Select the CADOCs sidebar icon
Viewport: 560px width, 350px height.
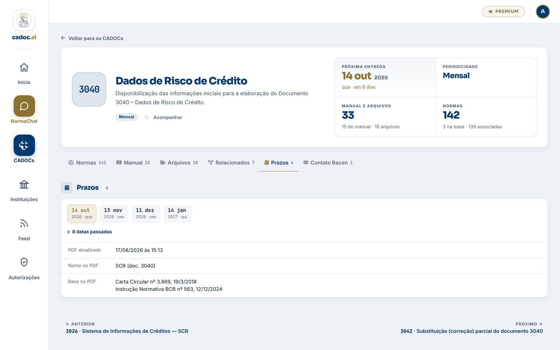(x=24, y=145)
